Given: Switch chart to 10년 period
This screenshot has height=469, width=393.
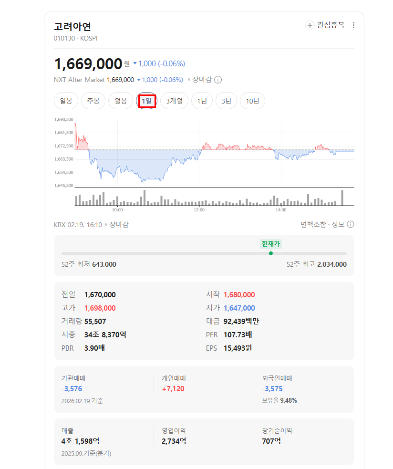Looking at the screenshot, I should coord(252,101).
